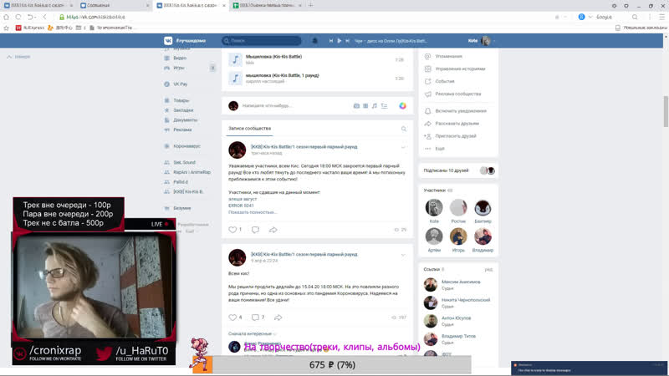Viewport: 669px width, 376px height.
Task: Click the VK logo in header
Action: pyautogui.click(x=168, y=40)
